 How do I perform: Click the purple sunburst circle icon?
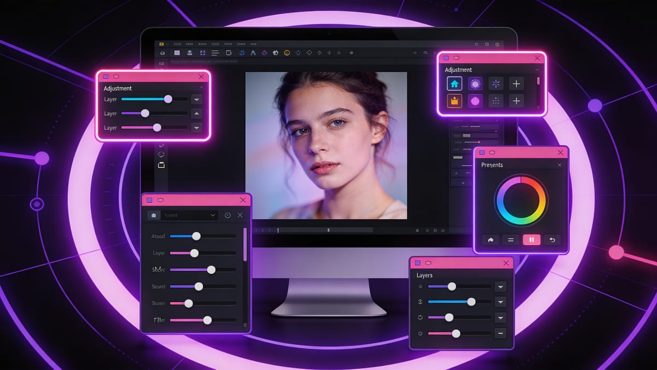point(475,84)
